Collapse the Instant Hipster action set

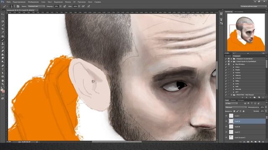232,62
